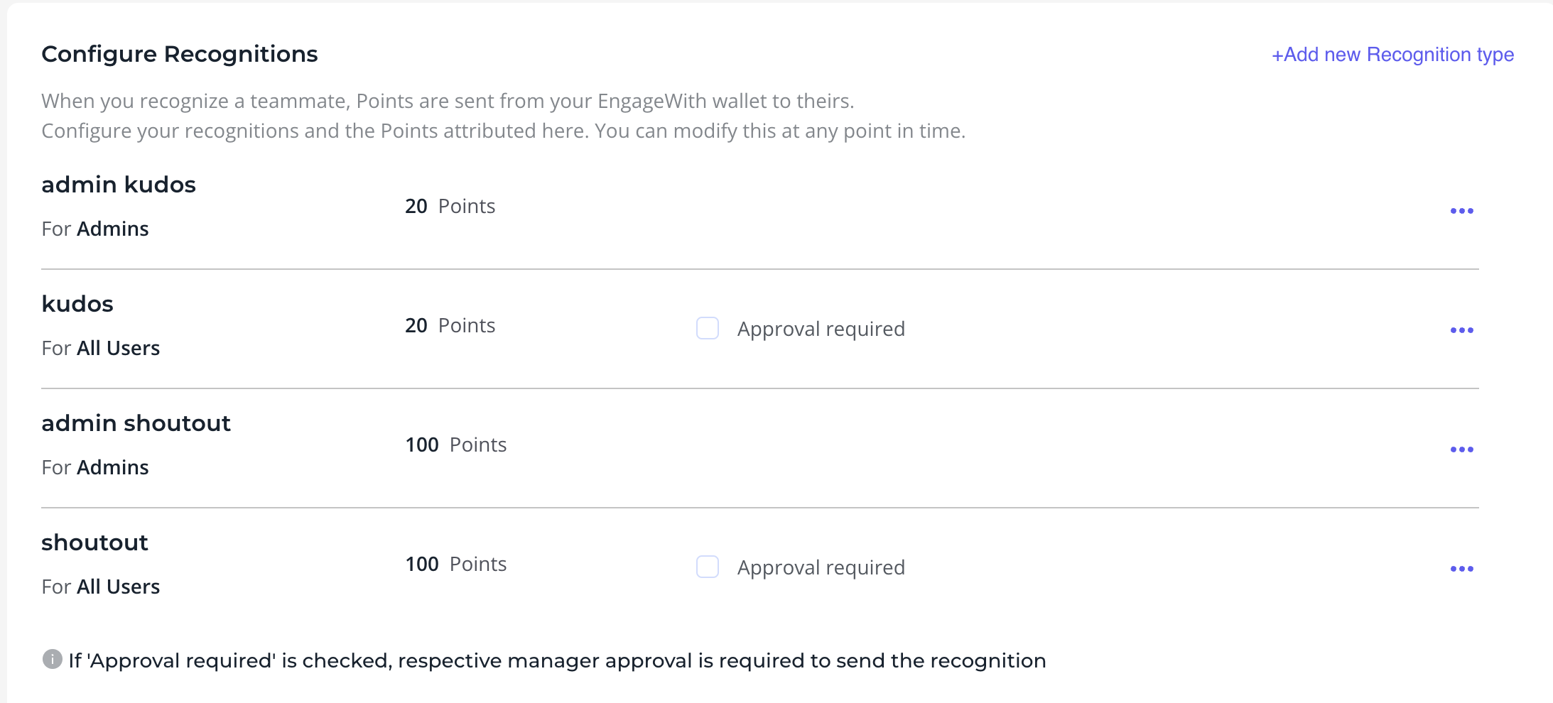Click Approval required label in shoutout row

[x=821, y=567]
